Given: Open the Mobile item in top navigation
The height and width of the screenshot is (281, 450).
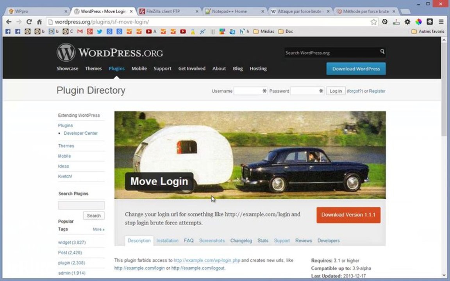Looking at the screenshot, I should point(139,69).
